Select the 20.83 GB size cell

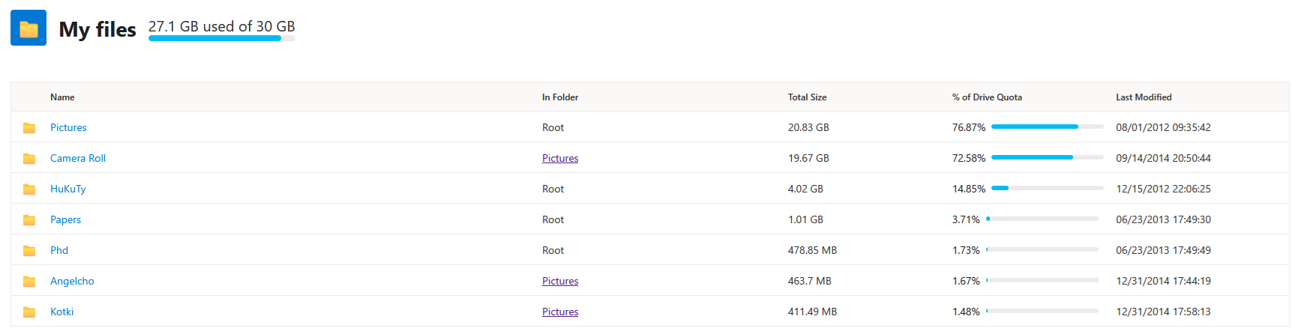(808, 128)
